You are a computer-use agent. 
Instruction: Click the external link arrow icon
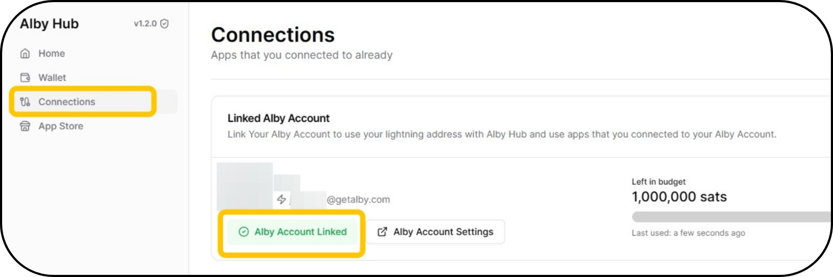(382, 232)
